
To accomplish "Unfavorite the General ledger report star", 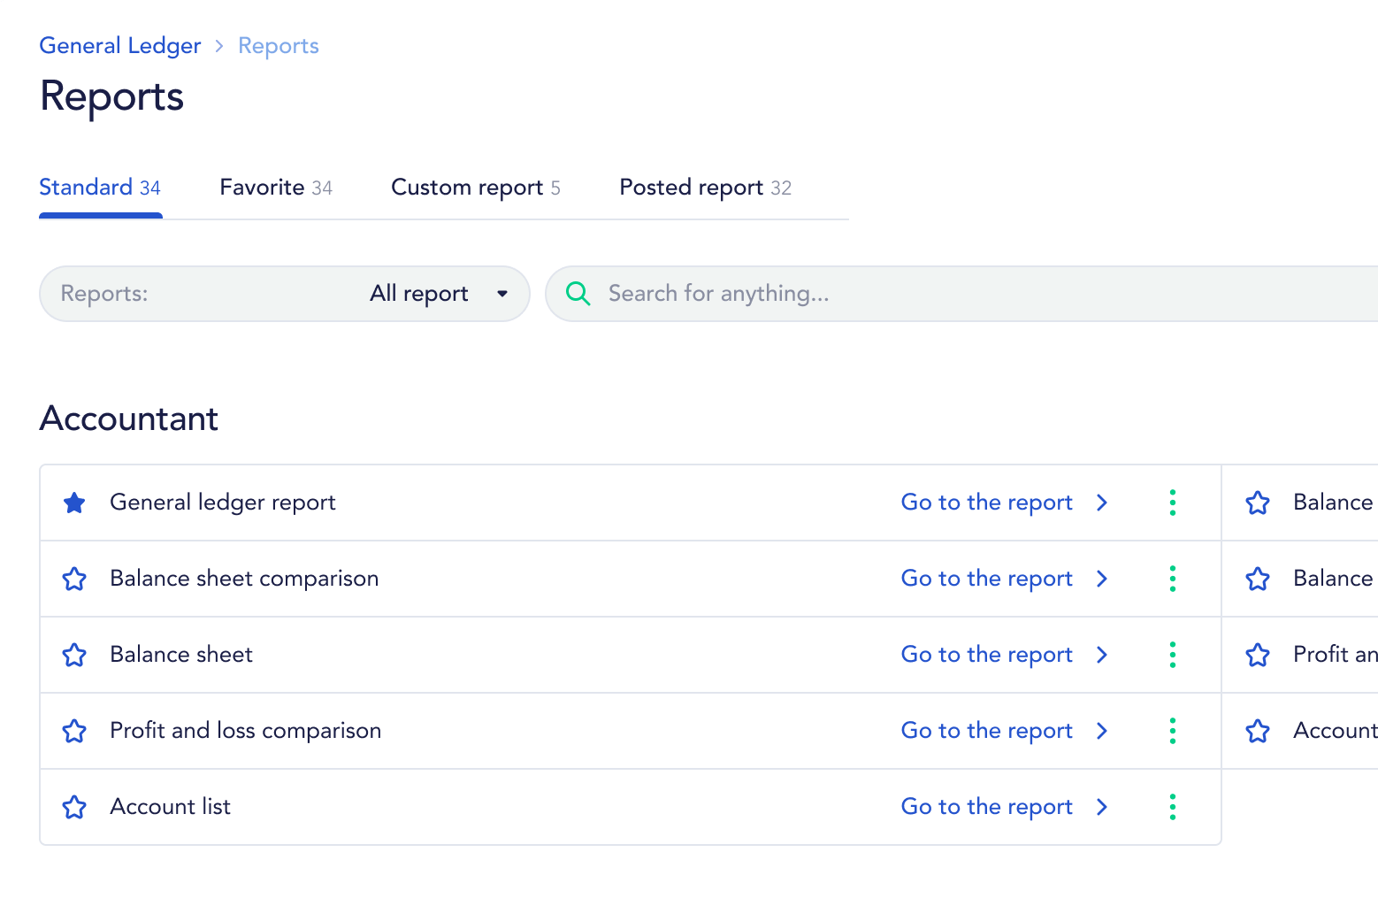I will pos(74,503).
